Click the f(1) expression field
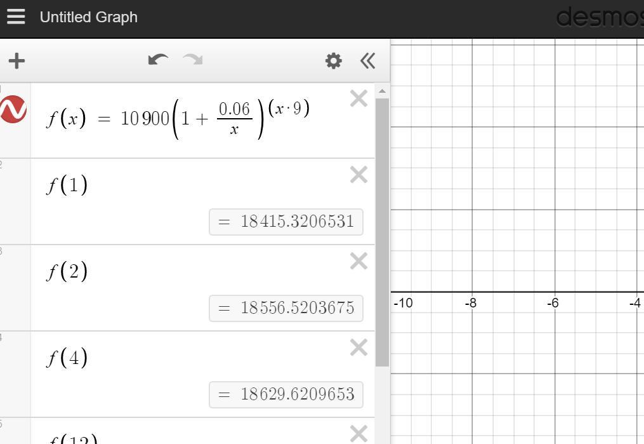This screenshot has width=644, height=444. click(x=203, y=201)
